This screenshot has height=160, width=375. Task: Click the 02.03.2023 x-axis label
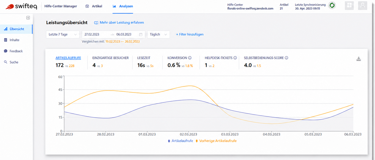pyautogui.click(x=188, y=135)
